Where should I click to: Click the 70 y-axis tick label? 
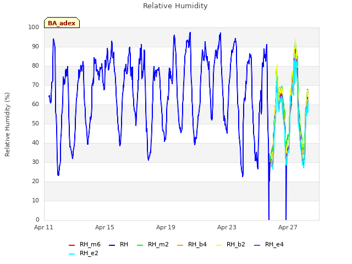coord(35,85)
